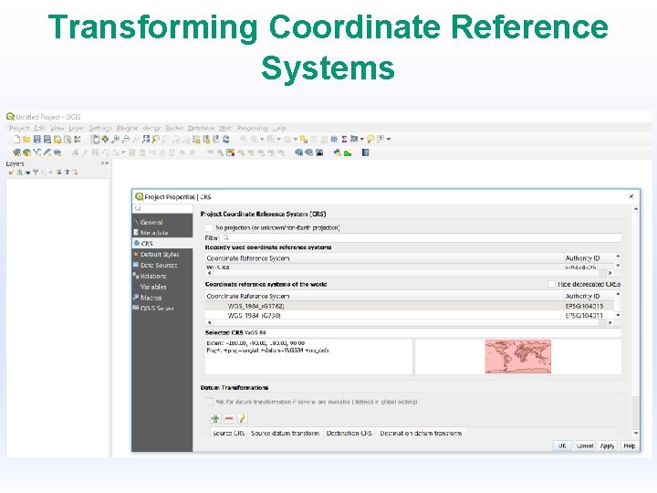
Task: Select the Pan Map hand tool
Action: click(x=95, y=140)
